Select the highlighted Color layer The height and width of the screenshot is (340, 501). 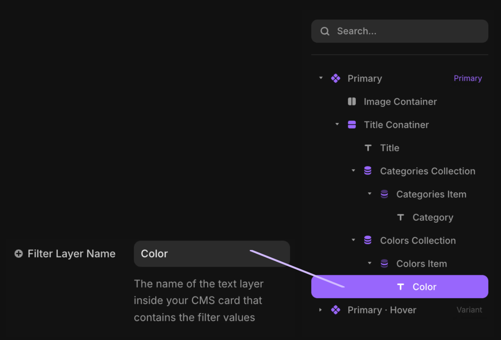point(424,287)
